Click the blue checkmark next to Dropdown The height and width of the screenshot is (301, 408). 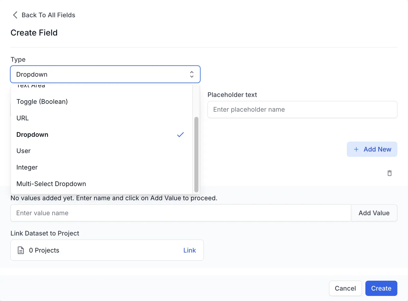tap(180, 135)
